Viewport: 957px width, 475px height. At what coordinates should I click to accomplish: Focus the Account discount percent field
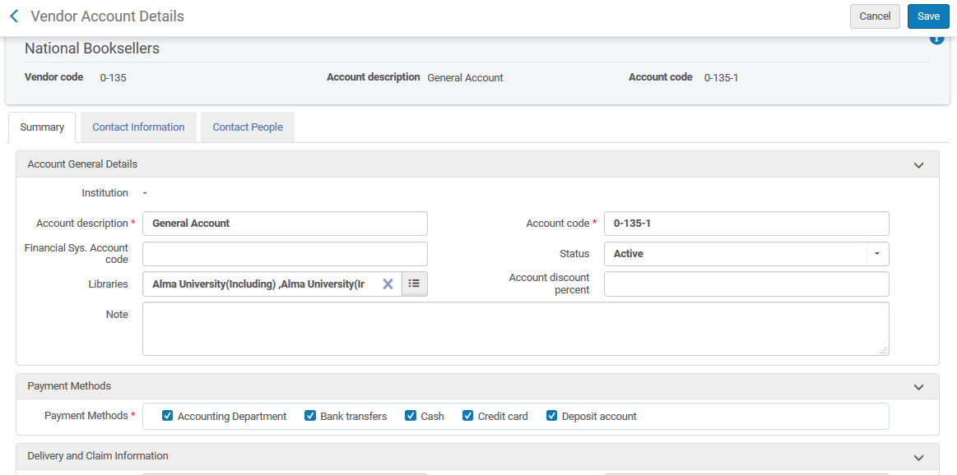tap(746, 284)
